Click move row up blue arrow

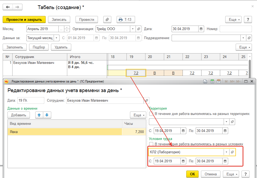click(x=39, y=115)
